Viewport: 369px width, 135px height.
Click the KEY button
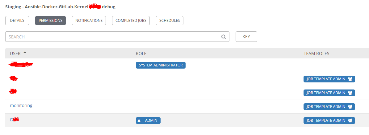click(x=246, y=37)
